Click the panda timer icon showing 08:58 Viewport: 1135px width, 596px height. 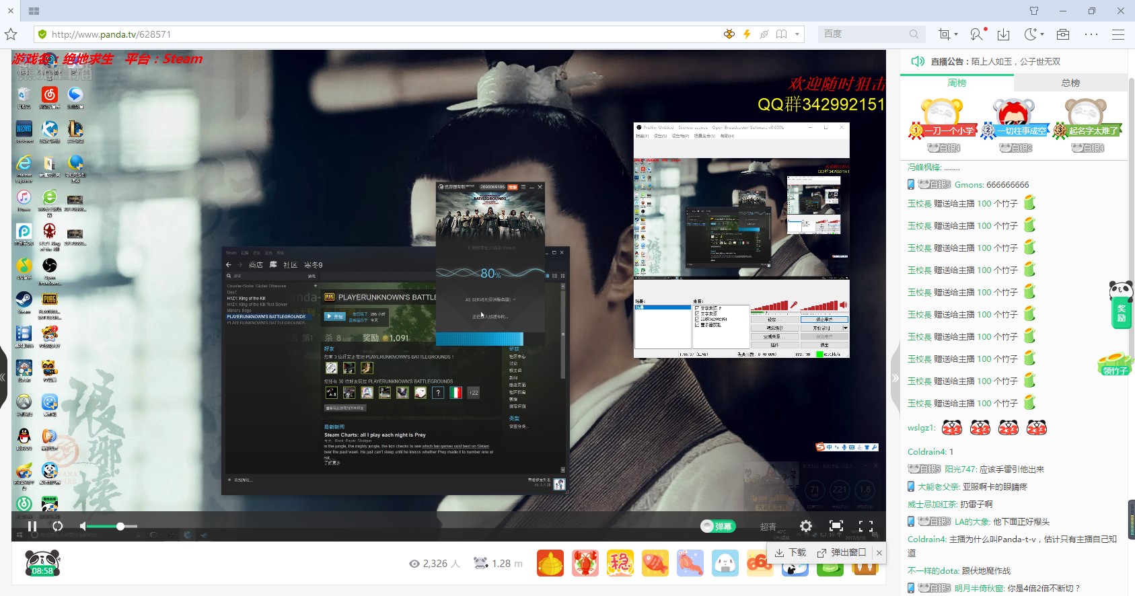(42, 563)
